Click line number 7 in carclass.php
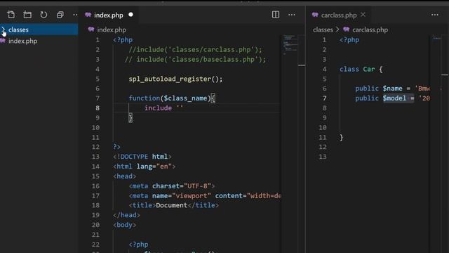 [x=324, y=98]
